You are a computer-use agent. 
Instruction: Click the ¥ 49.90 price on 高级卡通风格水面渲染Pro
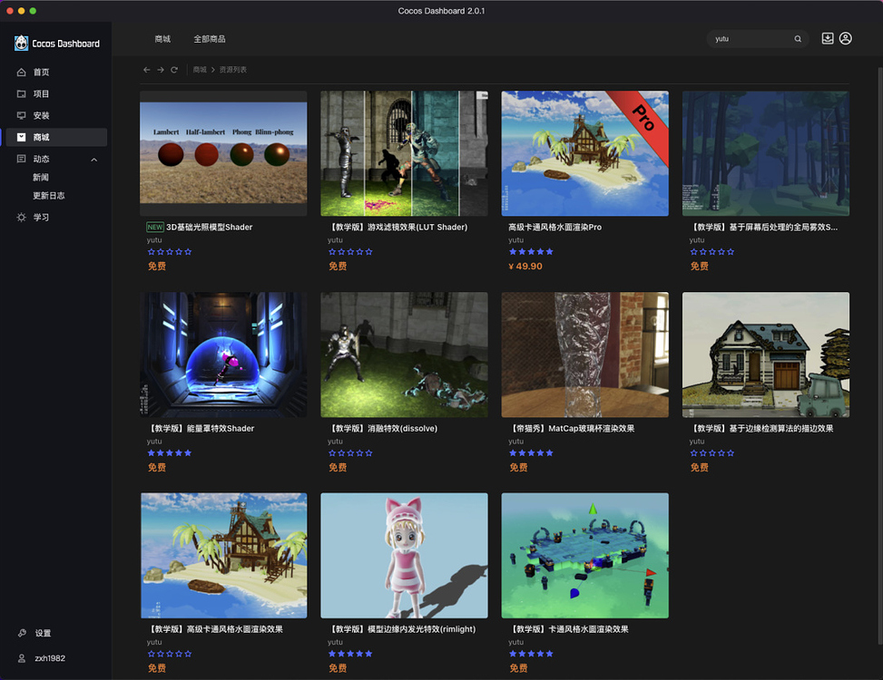(525, 267)
